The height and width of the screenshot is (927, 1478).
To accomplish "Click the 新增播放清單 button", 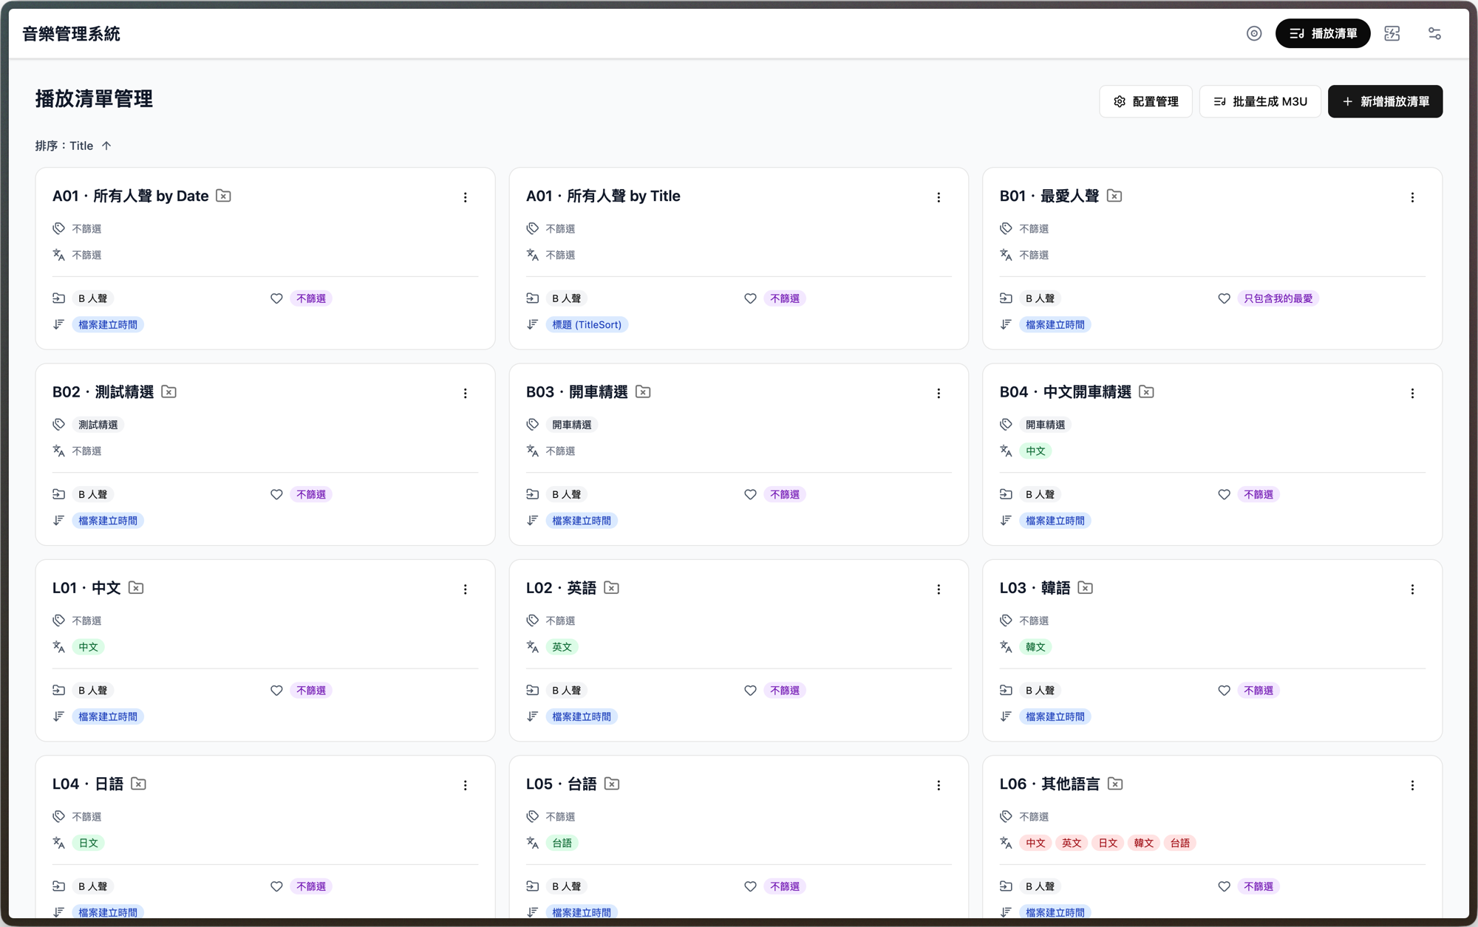I will tap(1385, 101).
